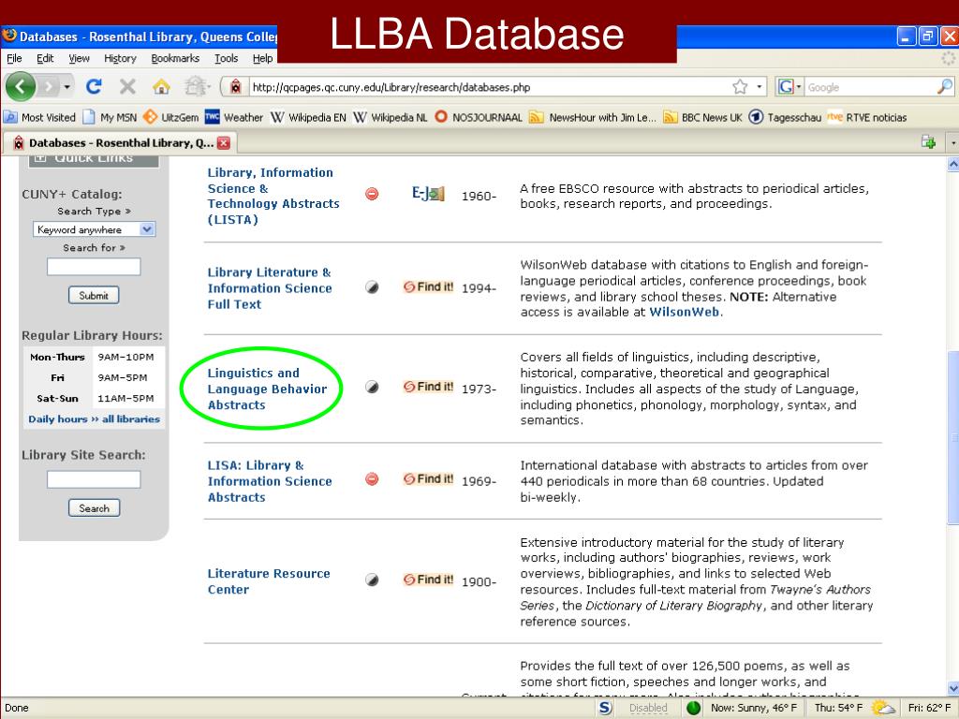Viewport: 959px width, 719px height.
Task: Open the History menu
Action: coord(120,58)
